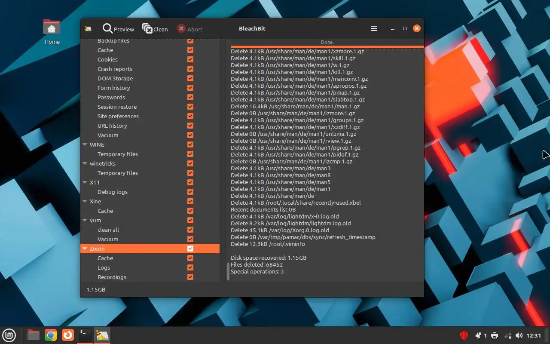
Task: Launch the file manager from the panel
Action: click(x=33, y=335)
